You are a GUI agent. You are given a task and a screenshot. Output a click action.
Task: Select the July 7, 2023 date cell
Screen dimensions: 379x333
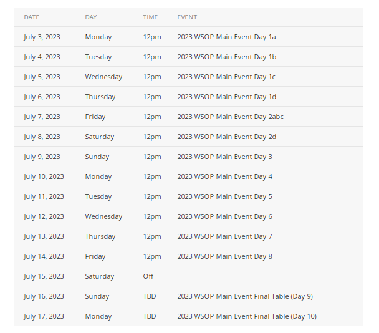tap(42, 117)
